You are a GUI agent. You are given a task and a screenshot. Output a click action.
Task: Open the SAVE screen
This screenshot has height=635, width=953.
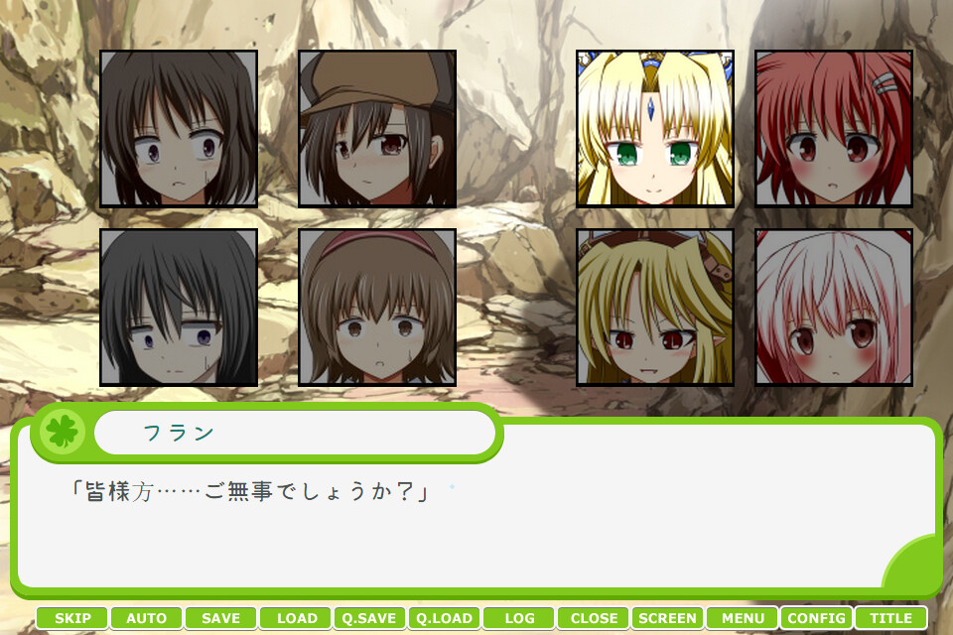[221, 618]
